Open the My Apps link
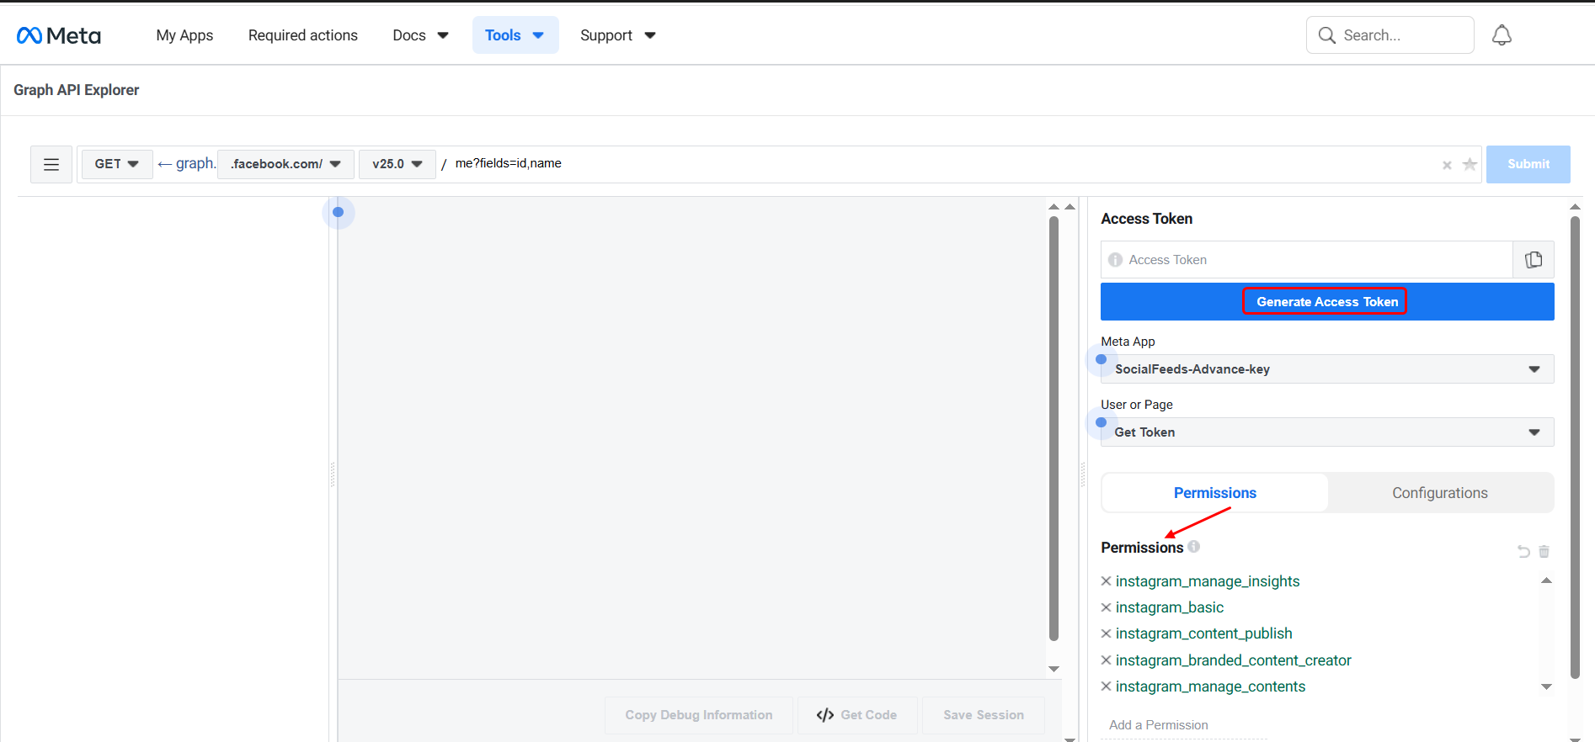Screen dimensions: 1595x742 pyautogui.click(x=184, y=35)
